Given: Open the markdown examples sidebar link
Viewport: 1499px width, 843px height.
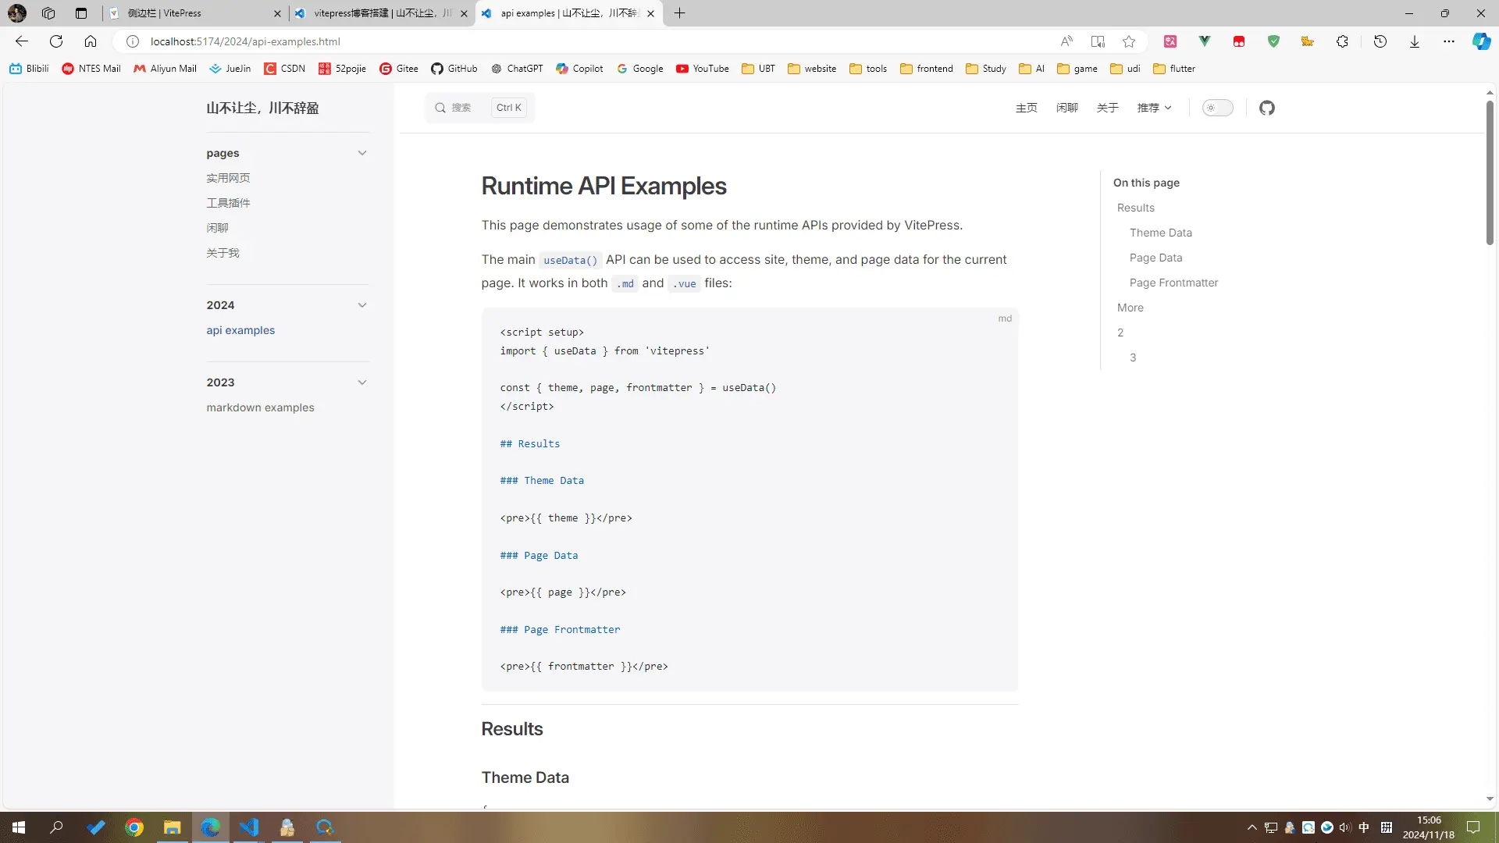Looking at the screenshot, I should point(260,407).
